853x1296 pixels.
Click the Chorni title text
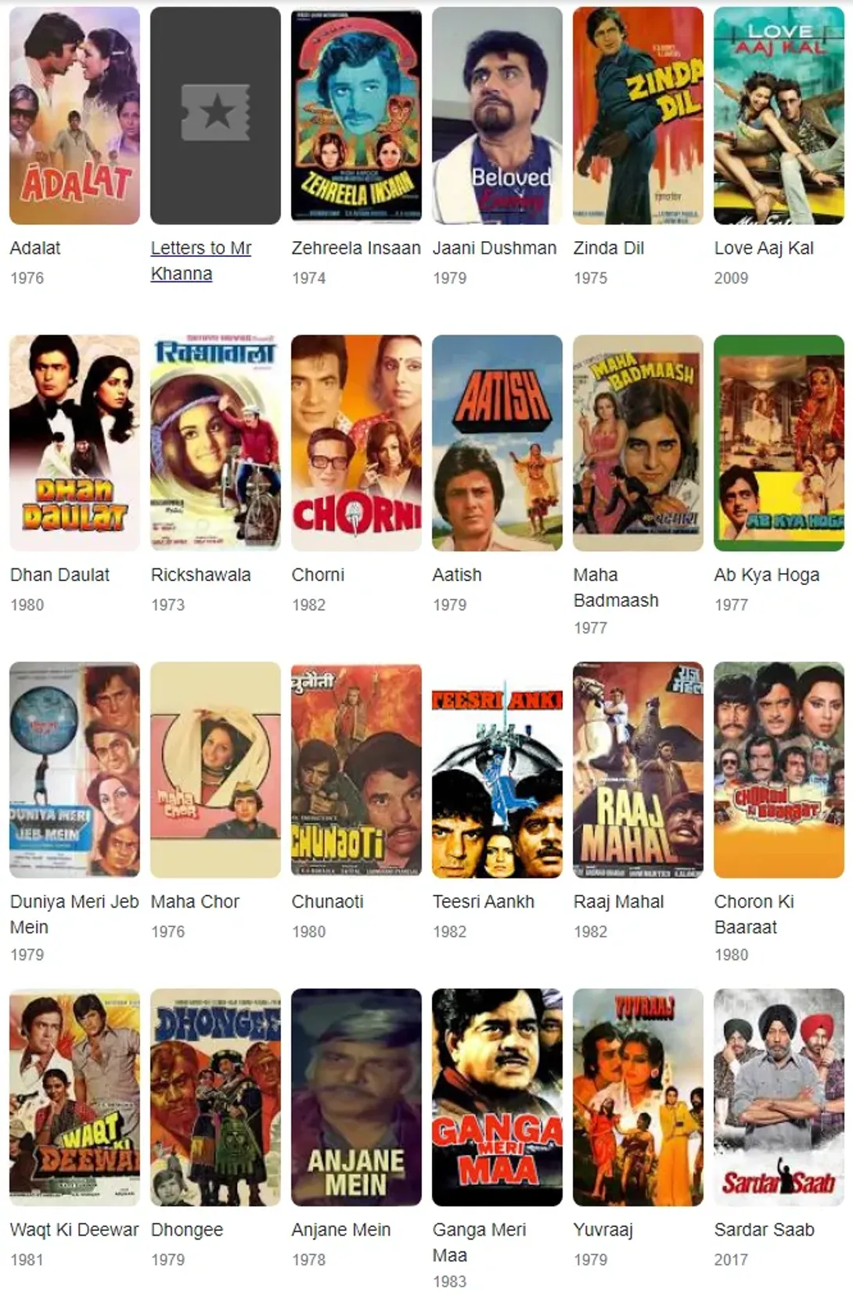tap(318, 575)
